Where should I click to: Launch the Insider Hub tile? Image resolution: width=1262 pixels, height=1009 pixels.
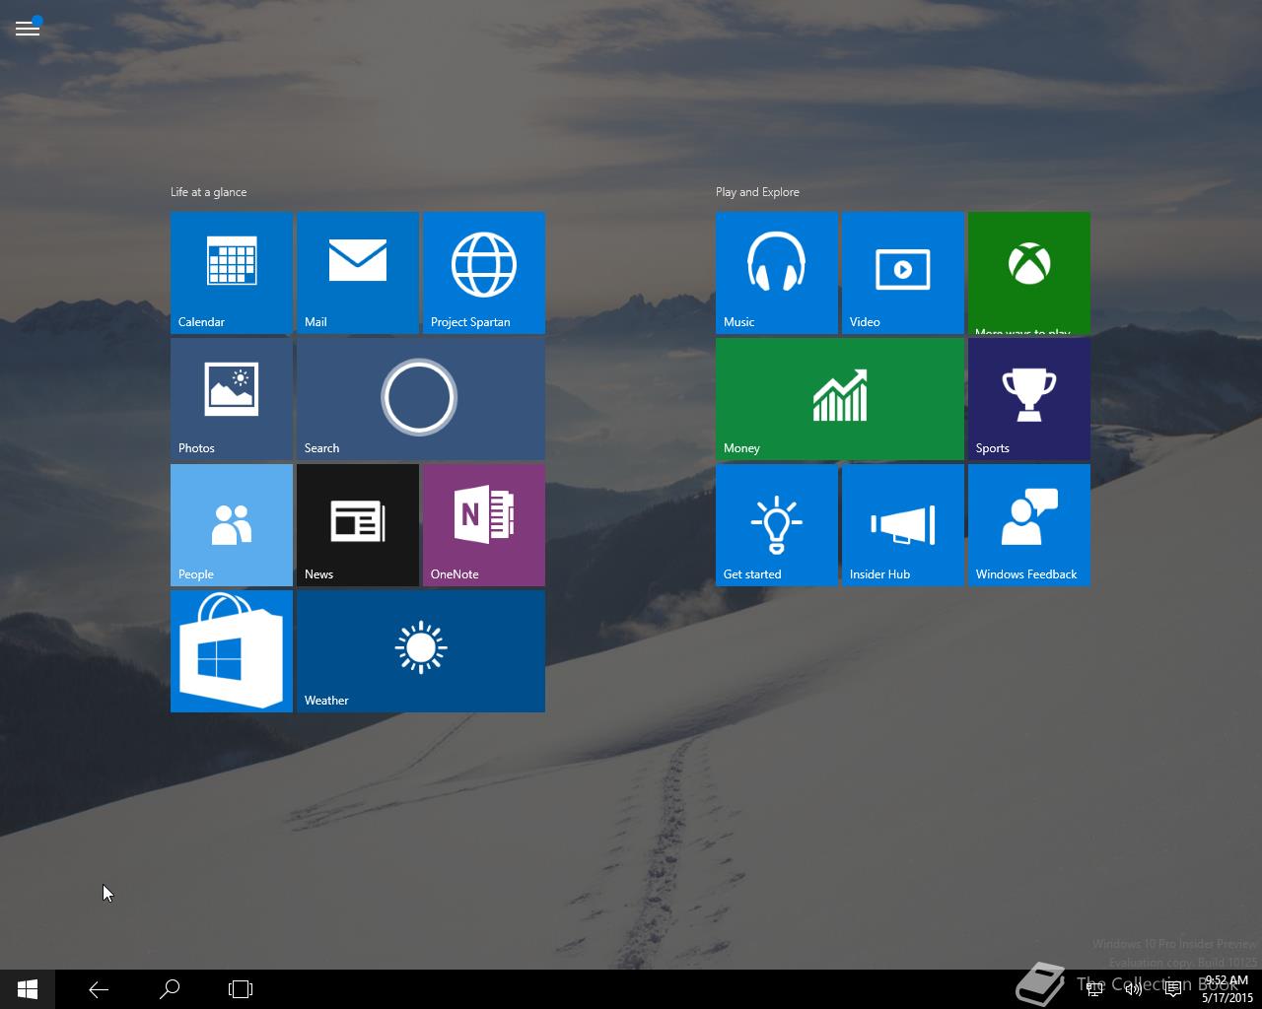pos(903,525)
